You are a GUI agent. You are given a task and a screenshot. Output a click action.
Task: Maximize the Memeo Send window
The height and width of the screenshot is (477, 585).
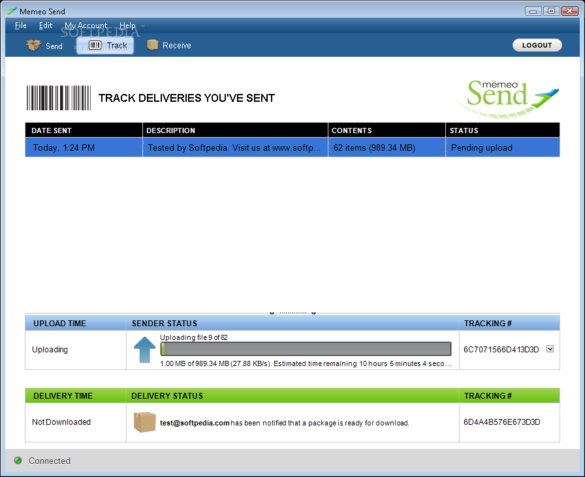click(x=552, y=11)
